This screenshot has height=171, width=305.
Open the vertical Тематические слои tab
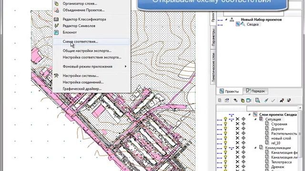213,67
